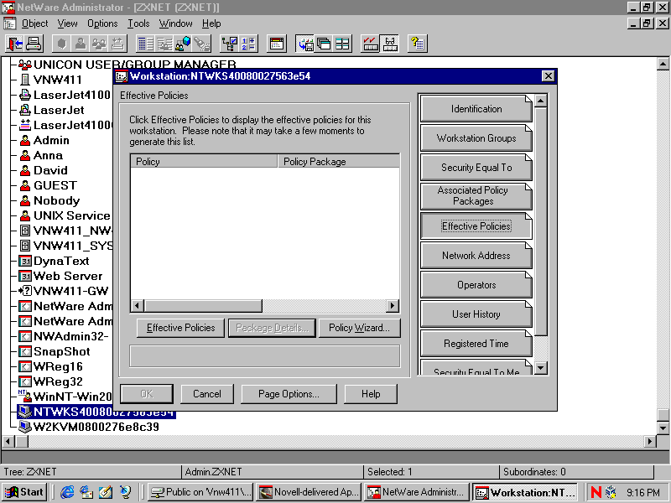The image size is (671, 503).
Task: Click the teal cube and users toolbar icon
Action: 183,44
